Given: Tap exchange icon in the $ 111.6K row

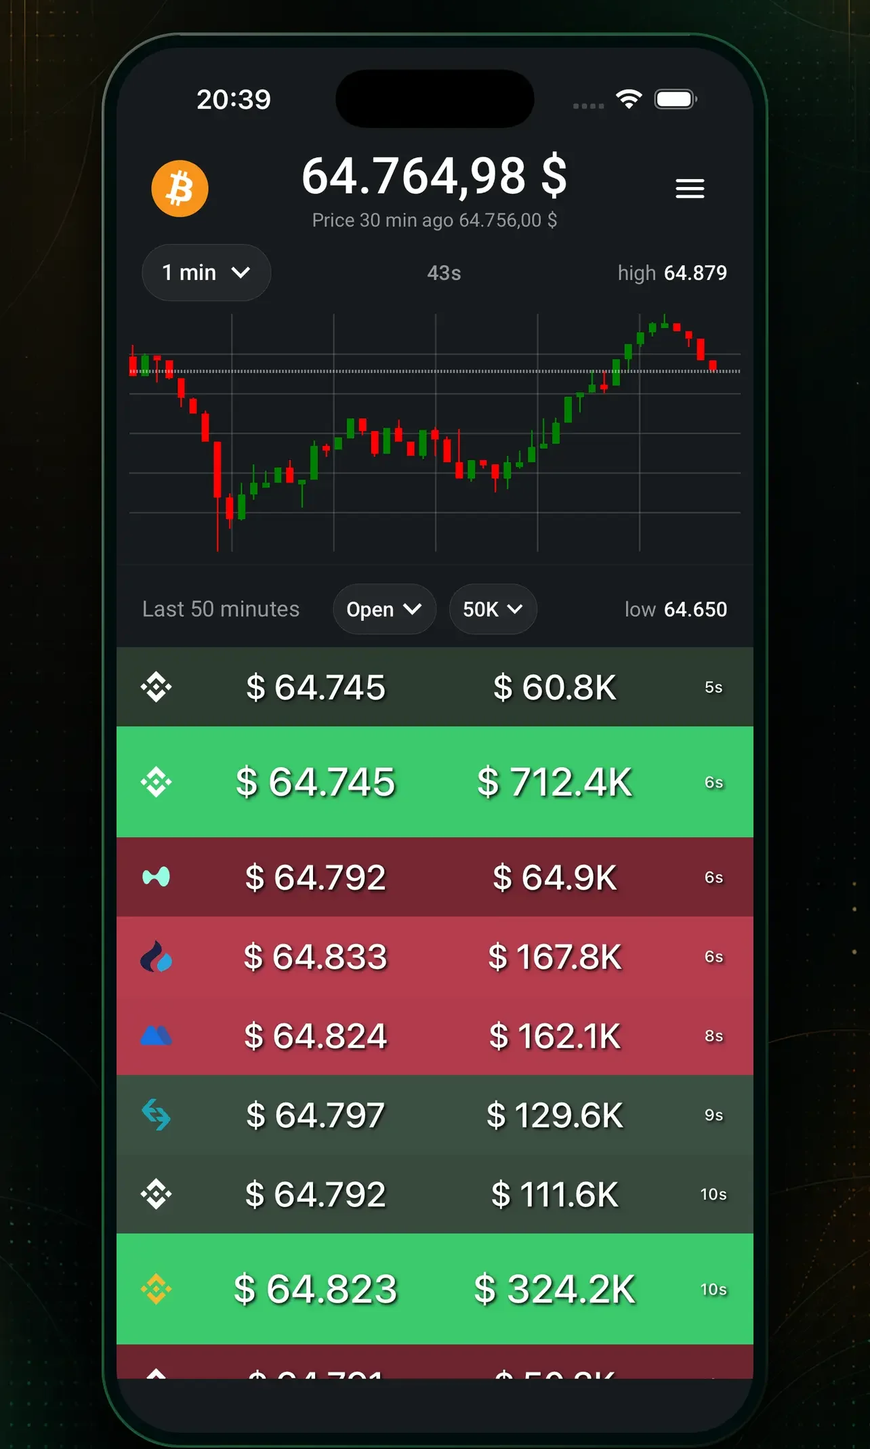Looking at the screenshot, I should [x=156, y=1194].
